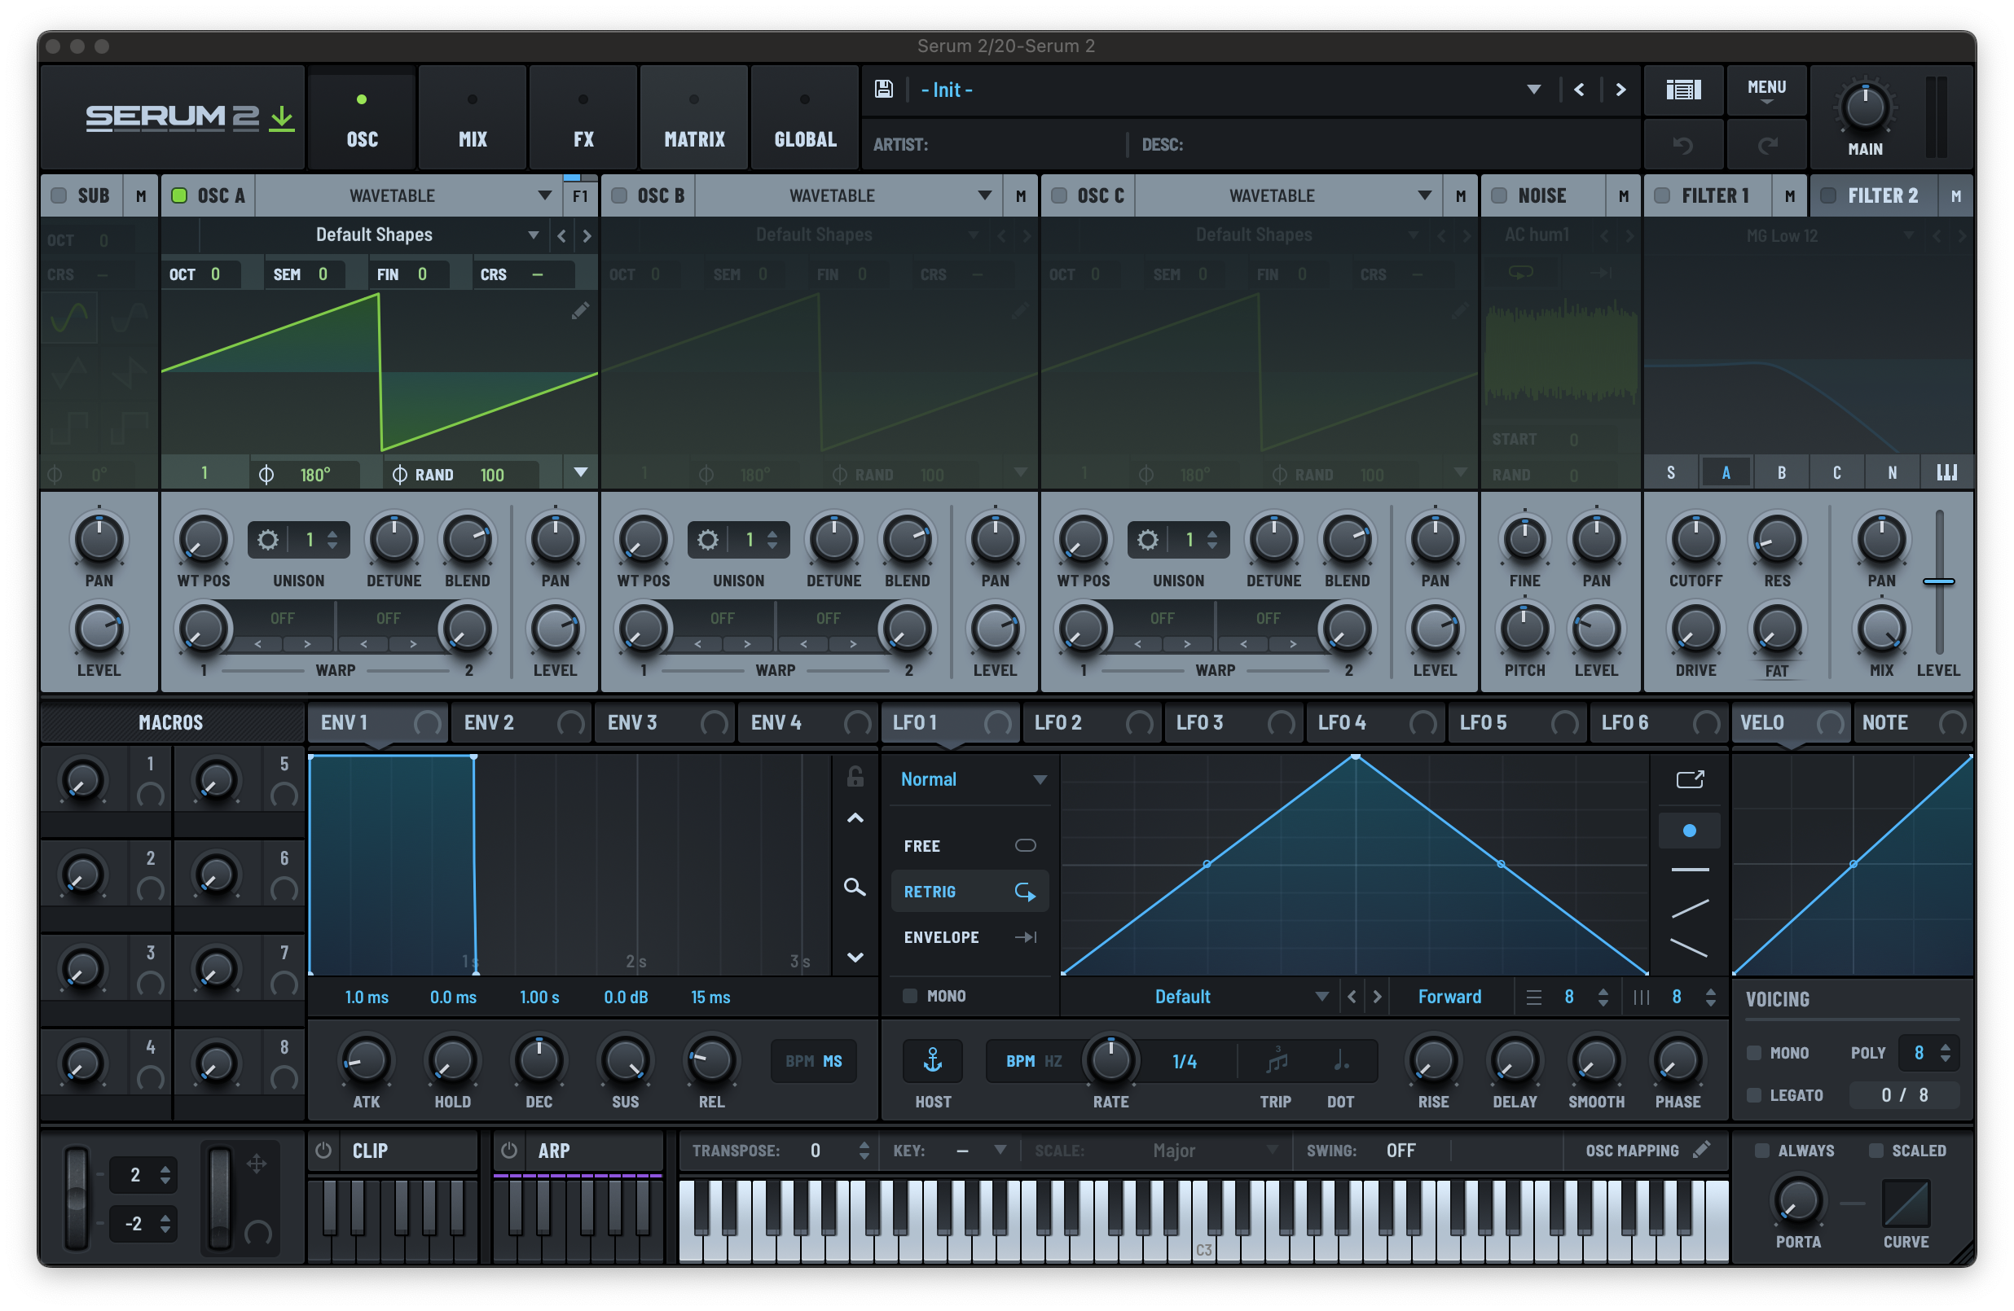The image size is (2014, 1311).
Task: Open the OSC A WAVETABLE type dropdown
Action: click(x=410, y=195)
